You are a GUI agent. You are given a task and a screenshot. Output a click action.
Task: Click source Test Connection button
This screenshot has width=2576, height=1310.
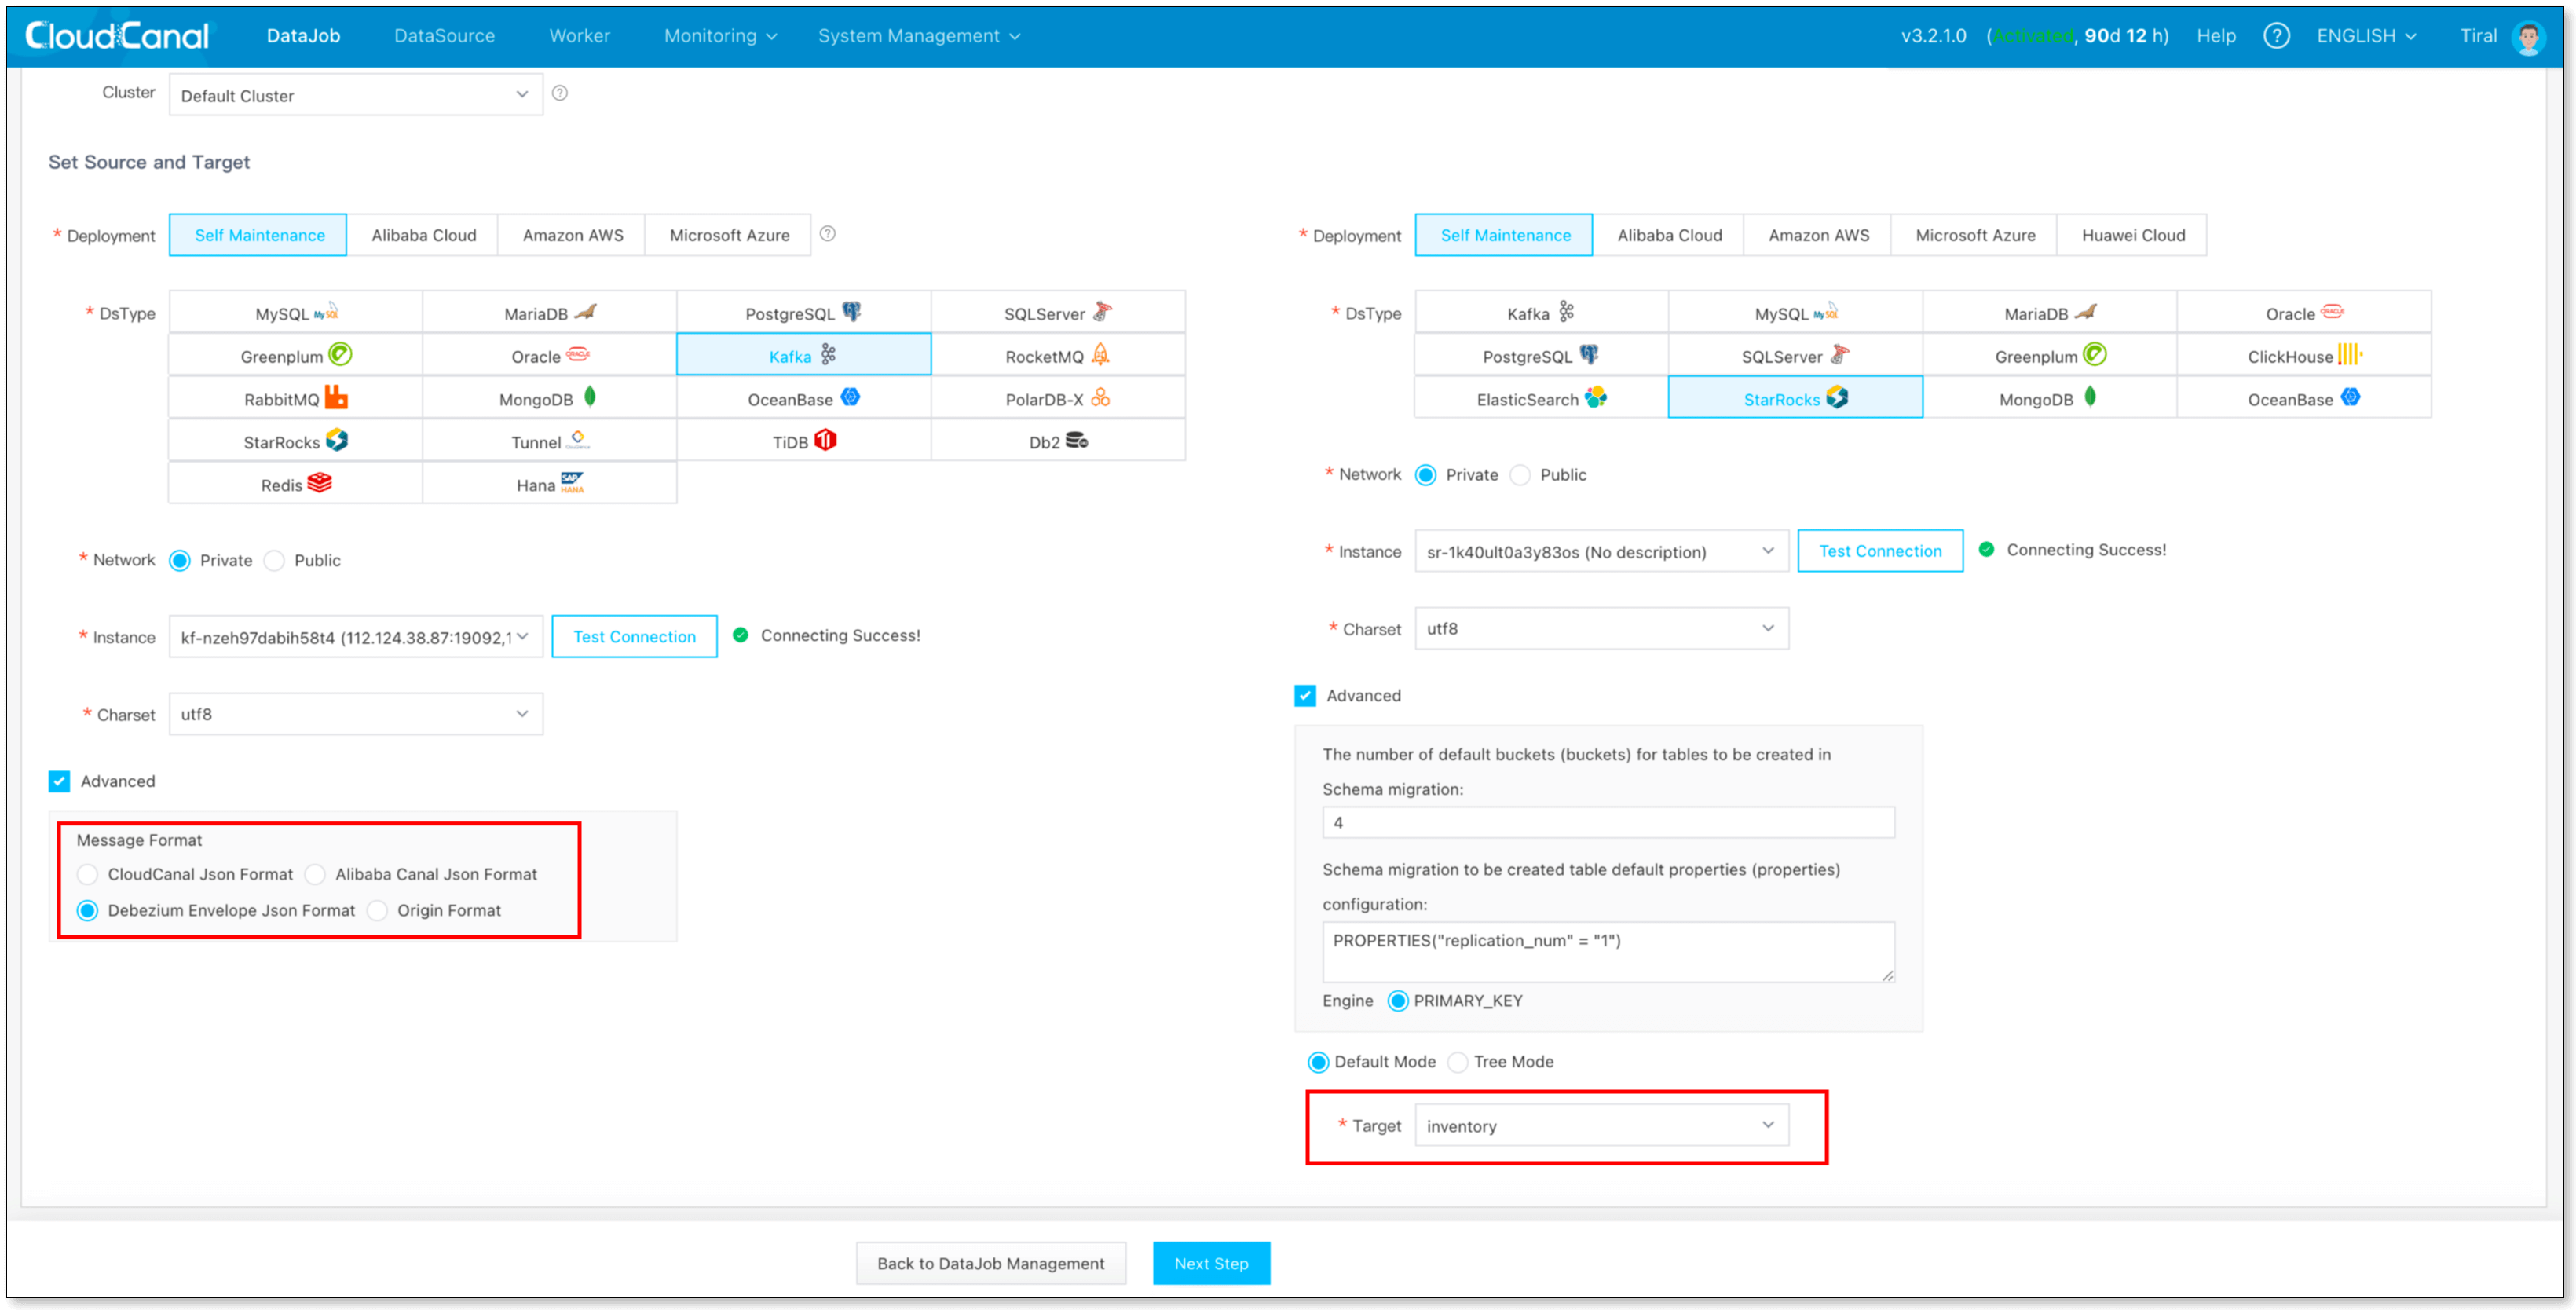click(634, 636)
